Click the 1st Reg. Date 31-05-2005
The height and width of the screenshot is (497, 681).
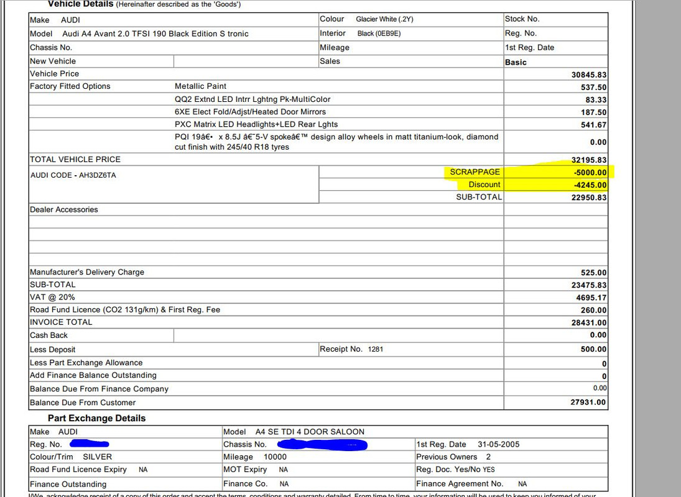pos(468,445)
